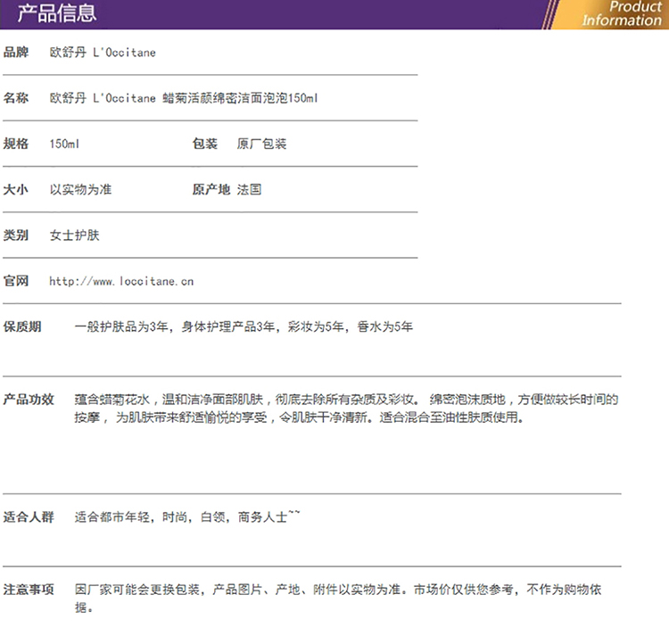Select the 原产地 label
The width and height of the screenshot is (669, 636).
(211, 189)
